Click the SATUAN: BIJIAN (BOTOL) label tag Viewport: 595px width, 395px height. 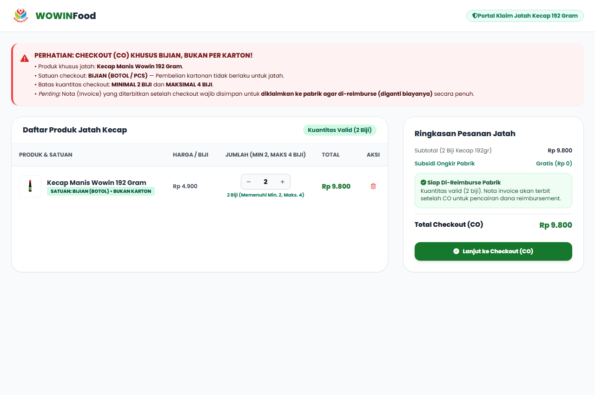[101, 191]
